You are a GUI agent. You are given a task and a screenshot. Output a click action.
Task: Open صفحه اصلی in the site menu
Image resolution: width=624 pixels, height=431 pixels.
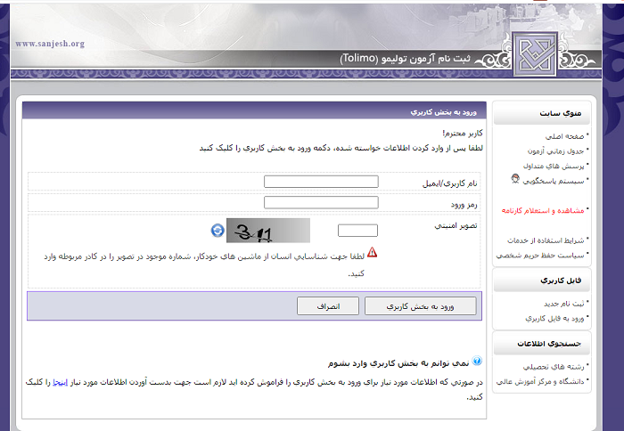pos(564,136)
